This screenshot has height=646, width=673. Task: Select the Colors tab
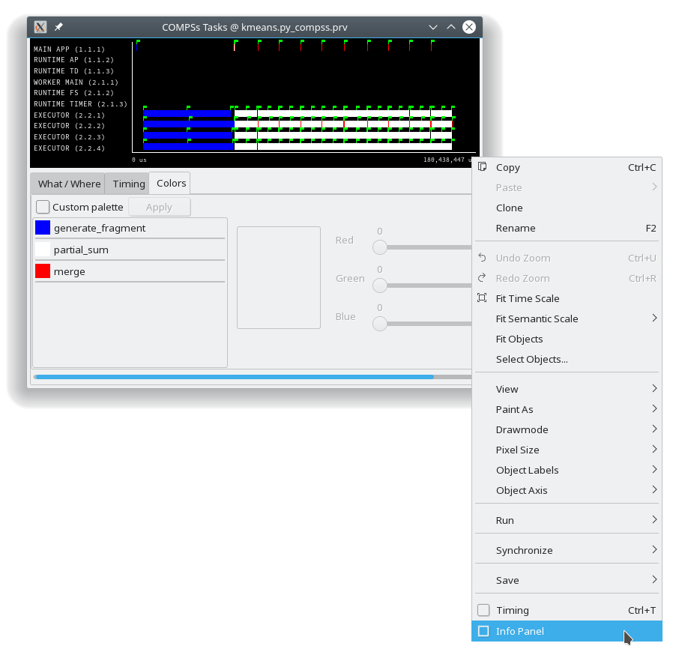pyautogui.click(x=171, y=183)
